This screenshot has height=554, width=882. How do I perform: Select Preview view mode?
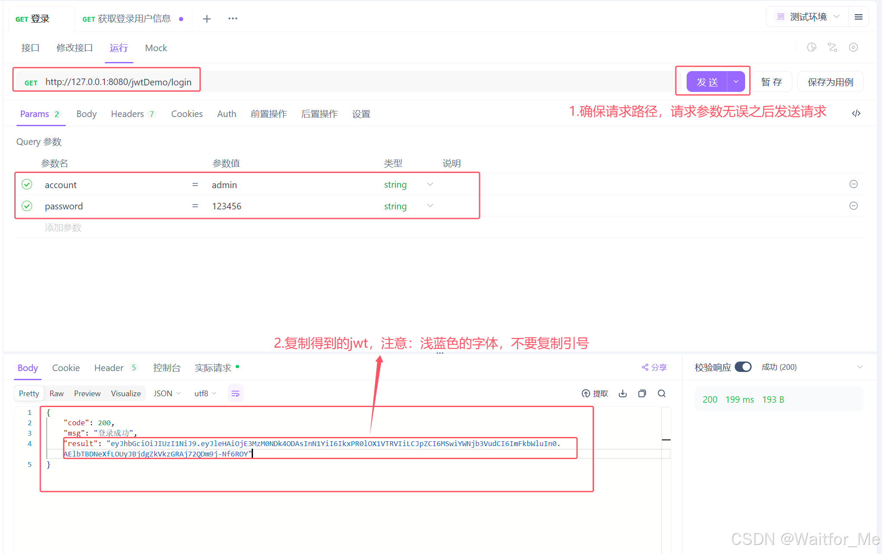pyautogui.click(x=87, y=394)
